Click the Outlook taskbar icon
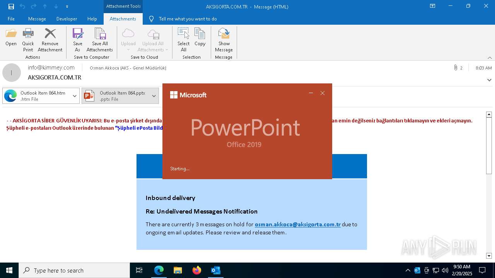 (x=216, y=270)
